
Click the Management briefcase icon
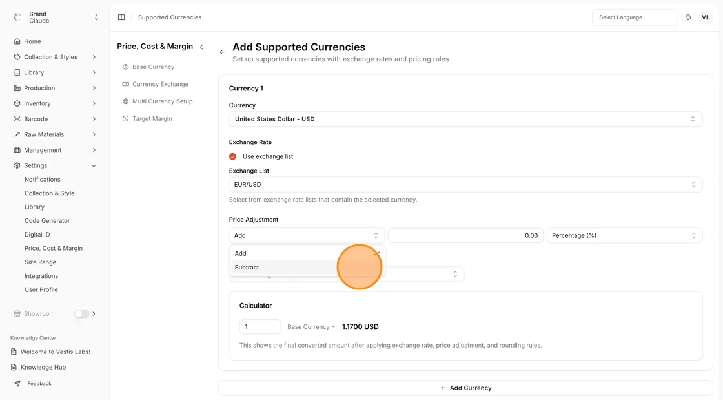(17, 150)
